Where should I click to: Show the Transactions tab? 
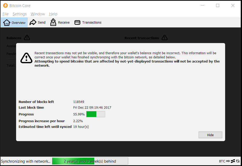point(88,23)
